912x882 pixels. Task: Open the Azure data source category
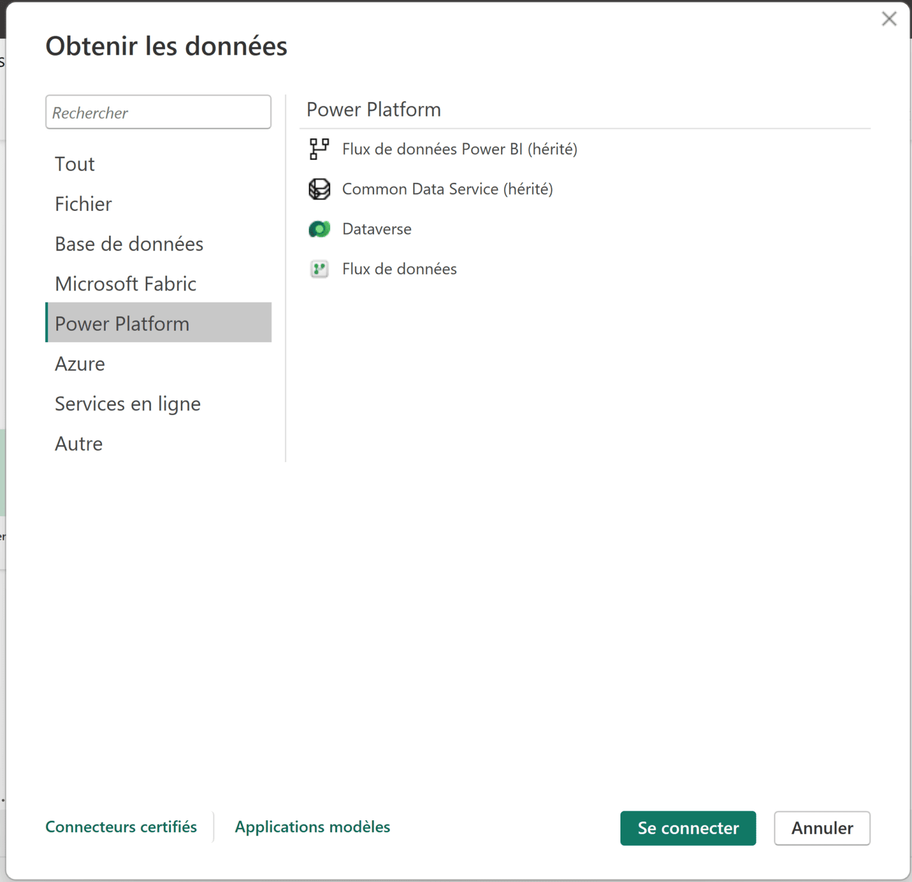(80, 363)
